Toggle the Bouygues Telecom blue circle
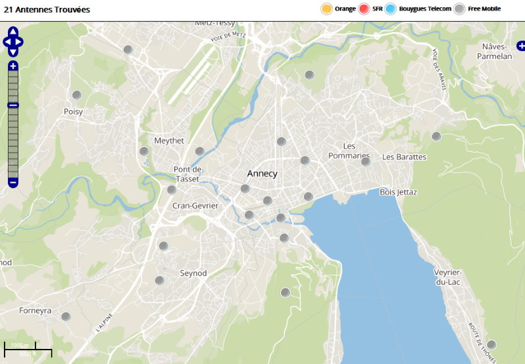Viewport: 525px width, 364px height. (391, 9)
